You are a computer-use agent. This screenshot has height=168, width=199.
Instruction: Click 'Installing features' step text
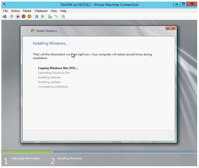[x=49, y=77]
